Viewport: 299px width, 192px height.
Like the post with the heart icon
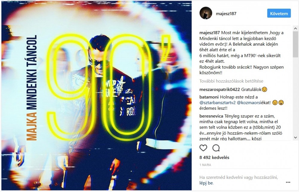[203, 148]
